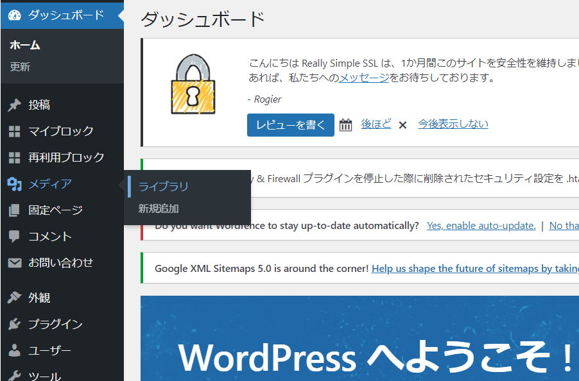The width and height of the screenshot is (579, 381).
Task: Click the pushpin icon beside 投稿
Action: pos(15,105)
